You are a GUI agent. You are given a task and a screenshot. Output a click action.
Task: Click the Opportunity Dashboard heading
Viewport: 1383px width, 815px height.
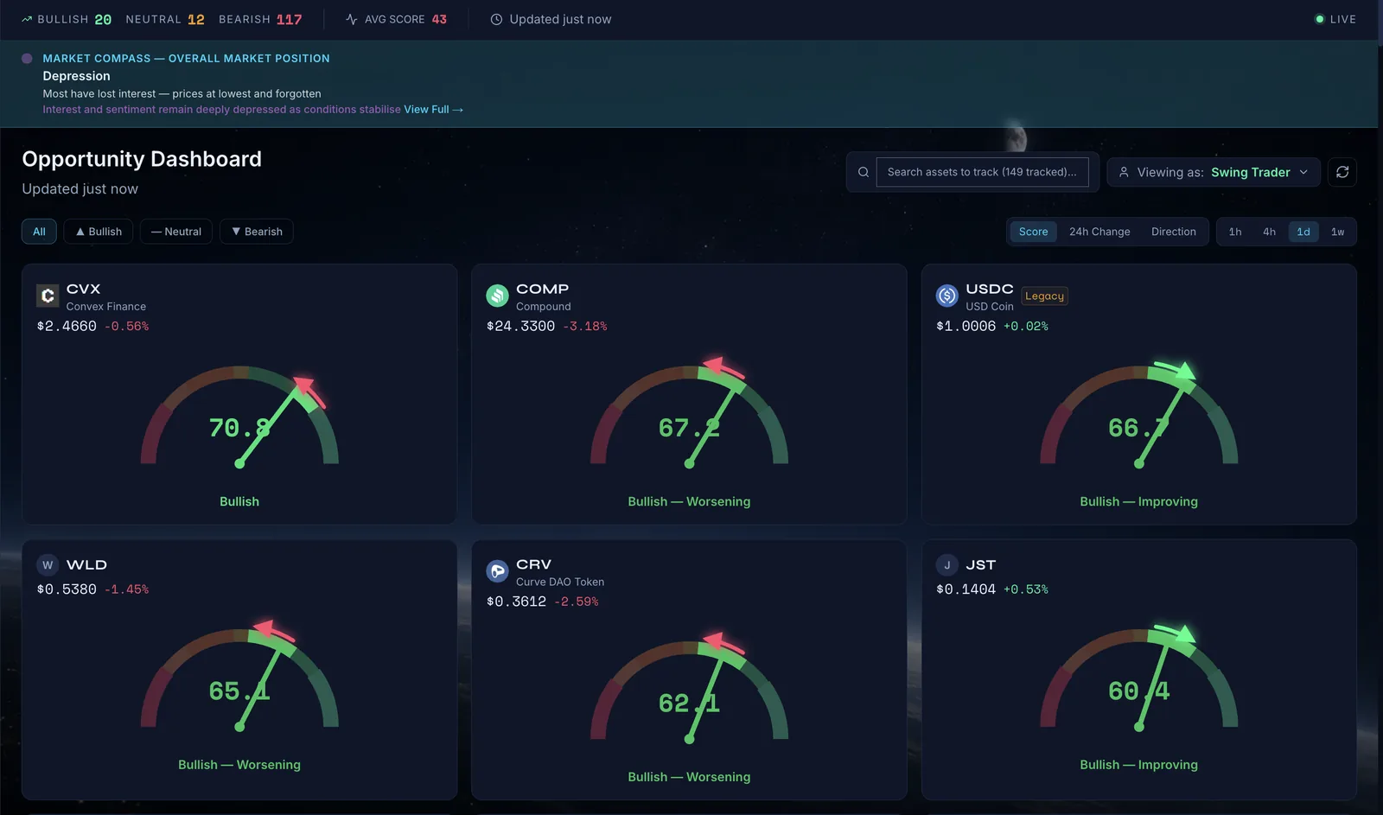click(x=142, y=159)
